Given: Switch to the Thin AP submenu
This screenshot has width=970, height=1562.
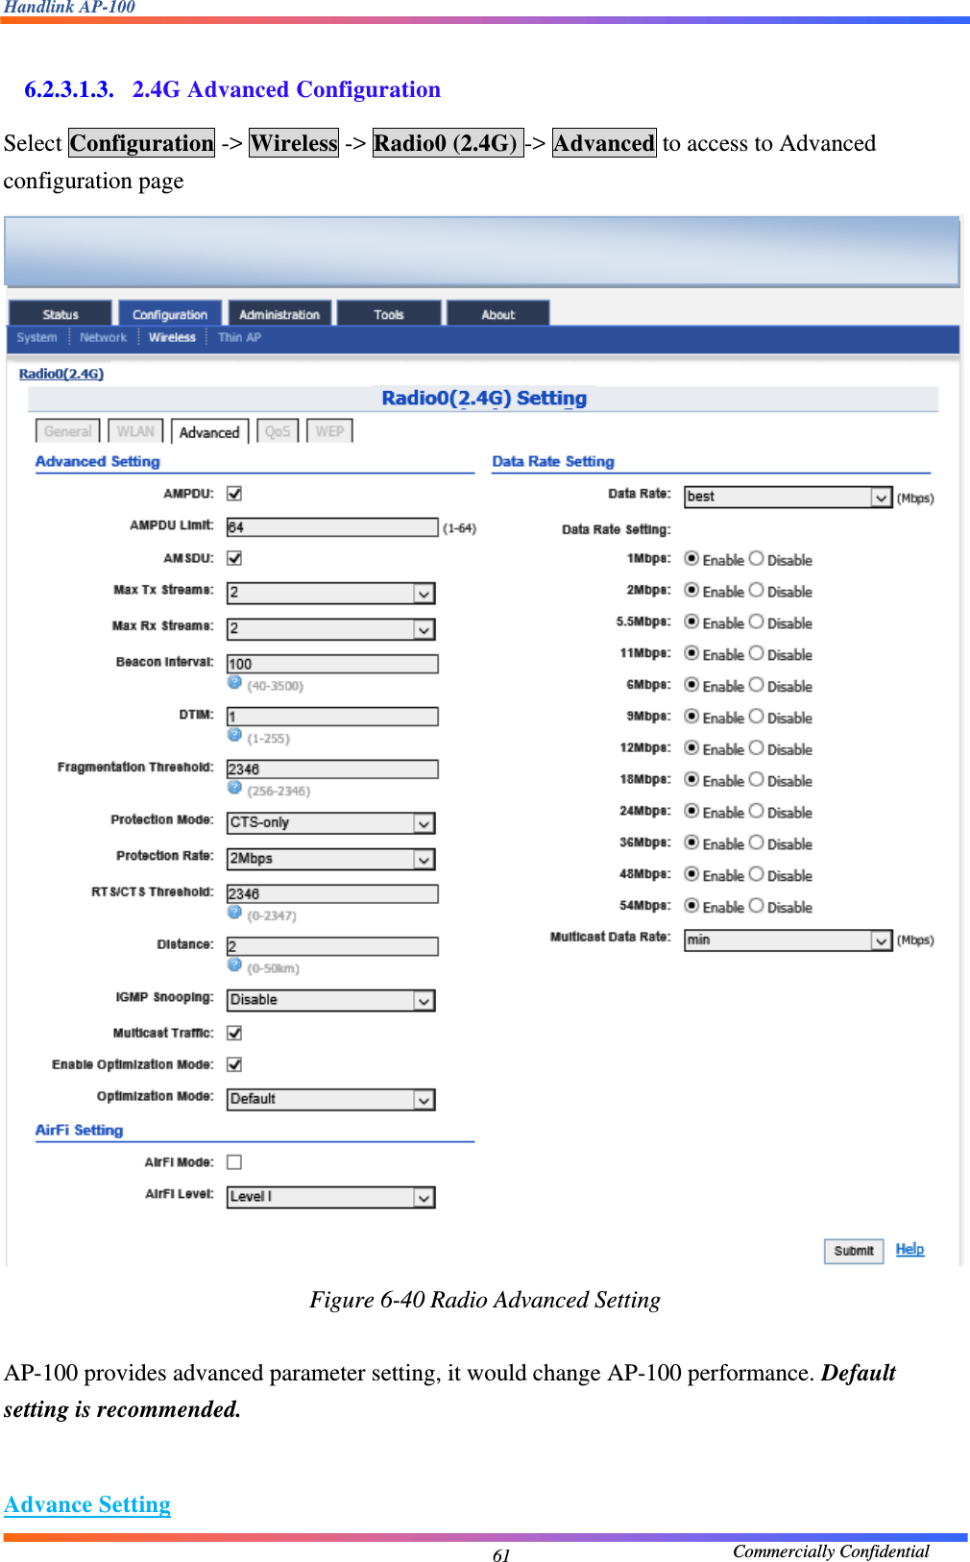Looking at the screenshot, I should pyautogui.click(x=239, y=337).
